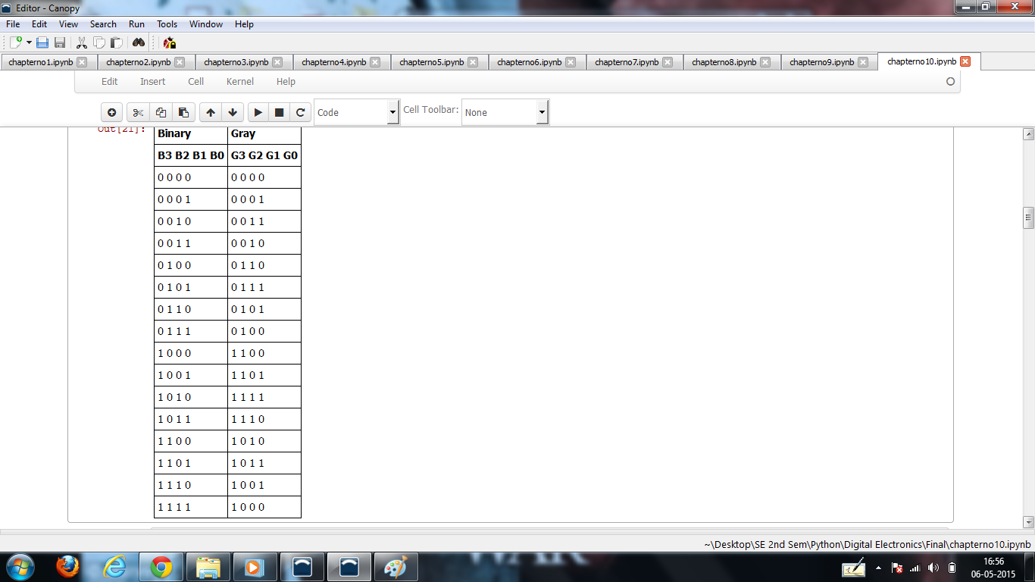Open the Tools menu in the menu bar

[167, 24]
